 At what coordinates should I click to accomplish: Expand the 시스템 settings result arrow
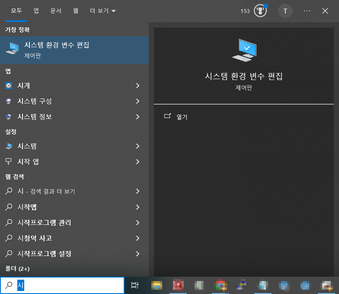138,146
